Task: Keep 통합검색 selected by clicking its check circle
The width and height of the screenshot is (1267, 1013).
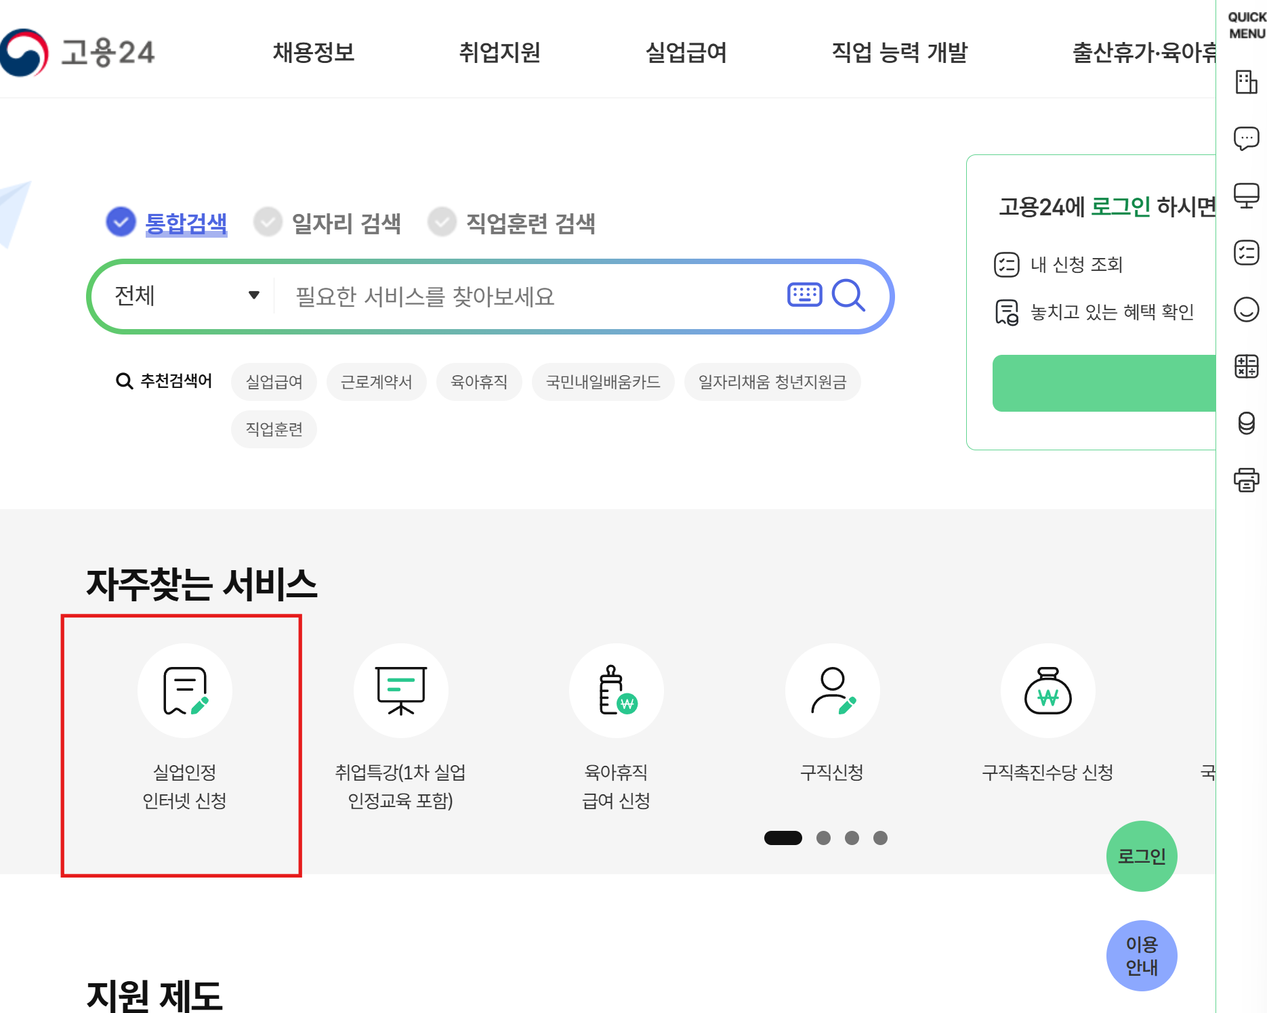Action: click(121, 222)
